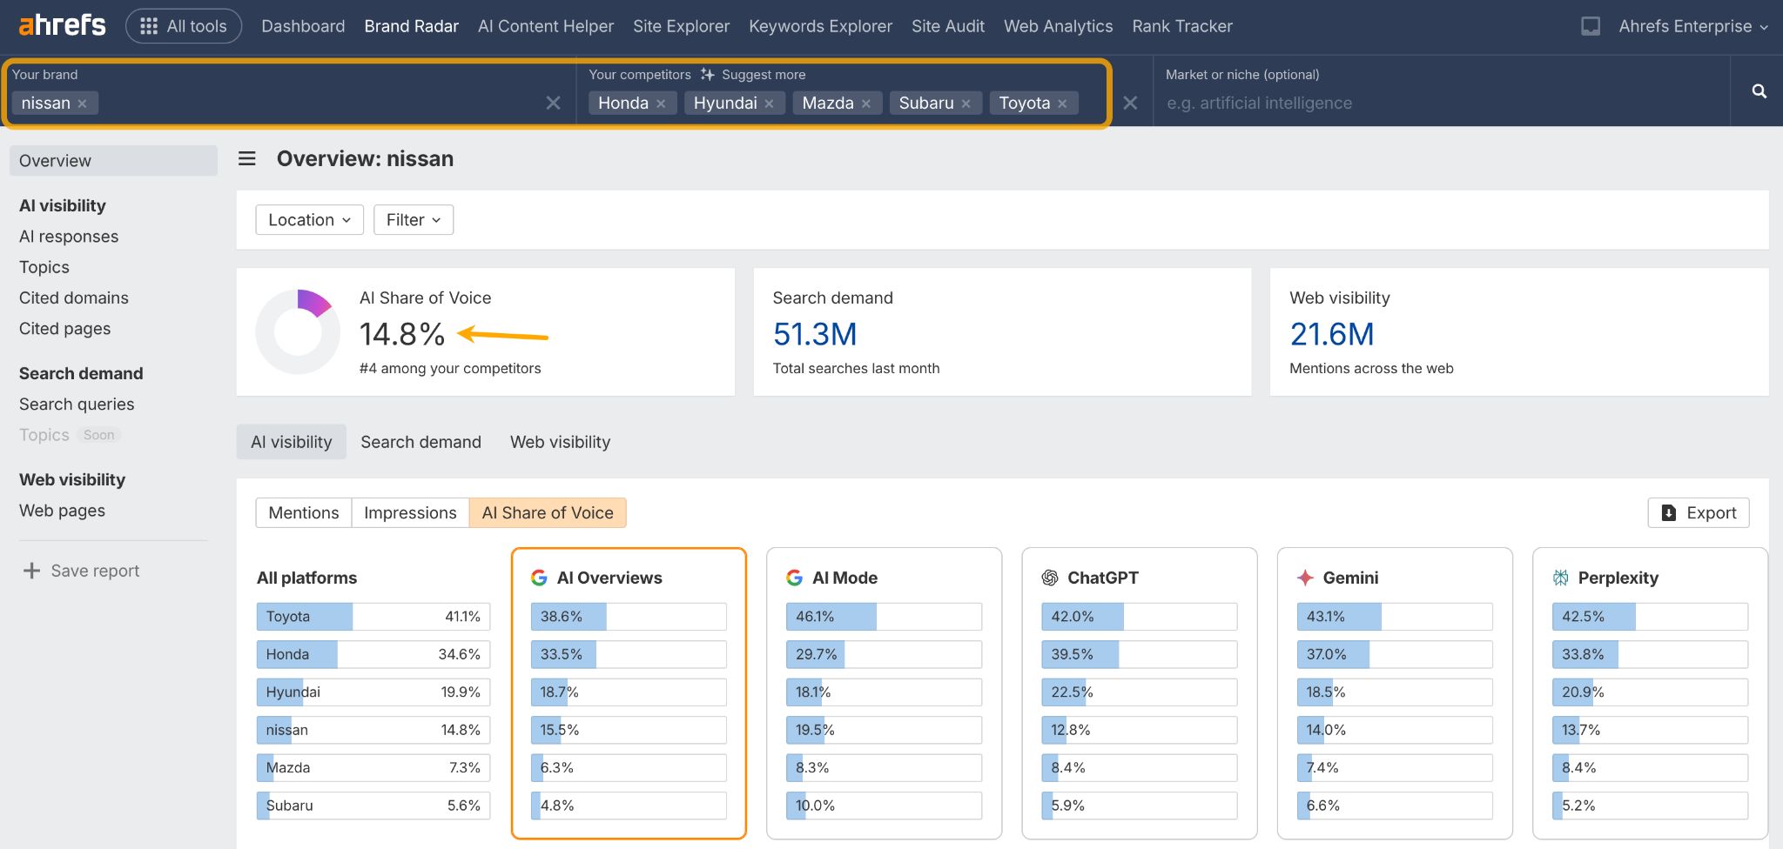Switch to Mentions view
Image resolution: width=1783 pixels, height=849 pixels.
(303, 512)
